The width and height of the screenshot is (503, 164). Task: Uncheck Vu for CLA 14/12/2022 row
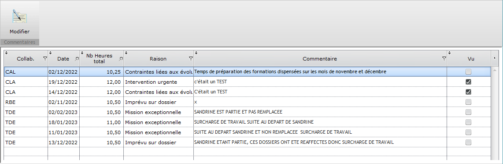pos(468,92)
